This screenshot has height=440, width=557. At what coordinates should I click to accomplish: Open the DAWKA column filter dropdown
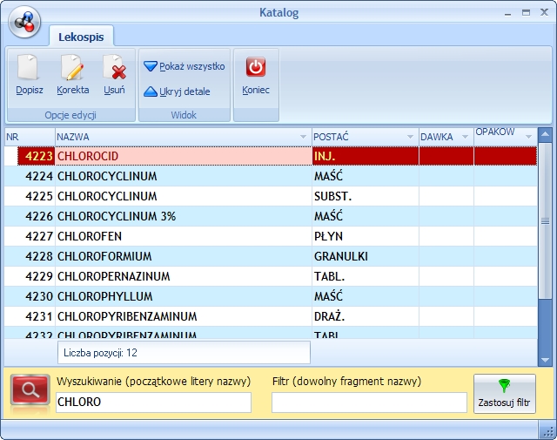[x=465, y=138]
